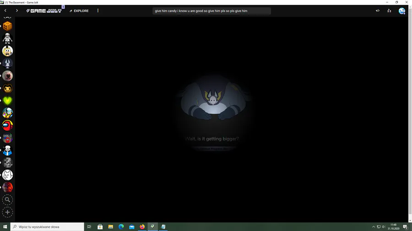This screenshot has width=412, height=231.
Task: Open the skeleton character community
Action: 7,38
